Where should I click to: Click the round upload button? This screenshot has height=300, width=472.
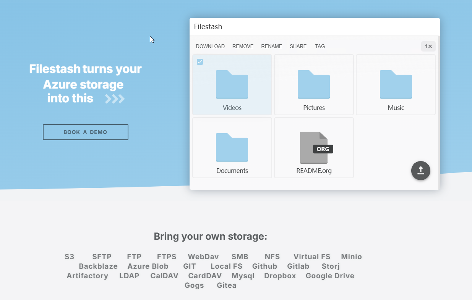coord(421,171)
